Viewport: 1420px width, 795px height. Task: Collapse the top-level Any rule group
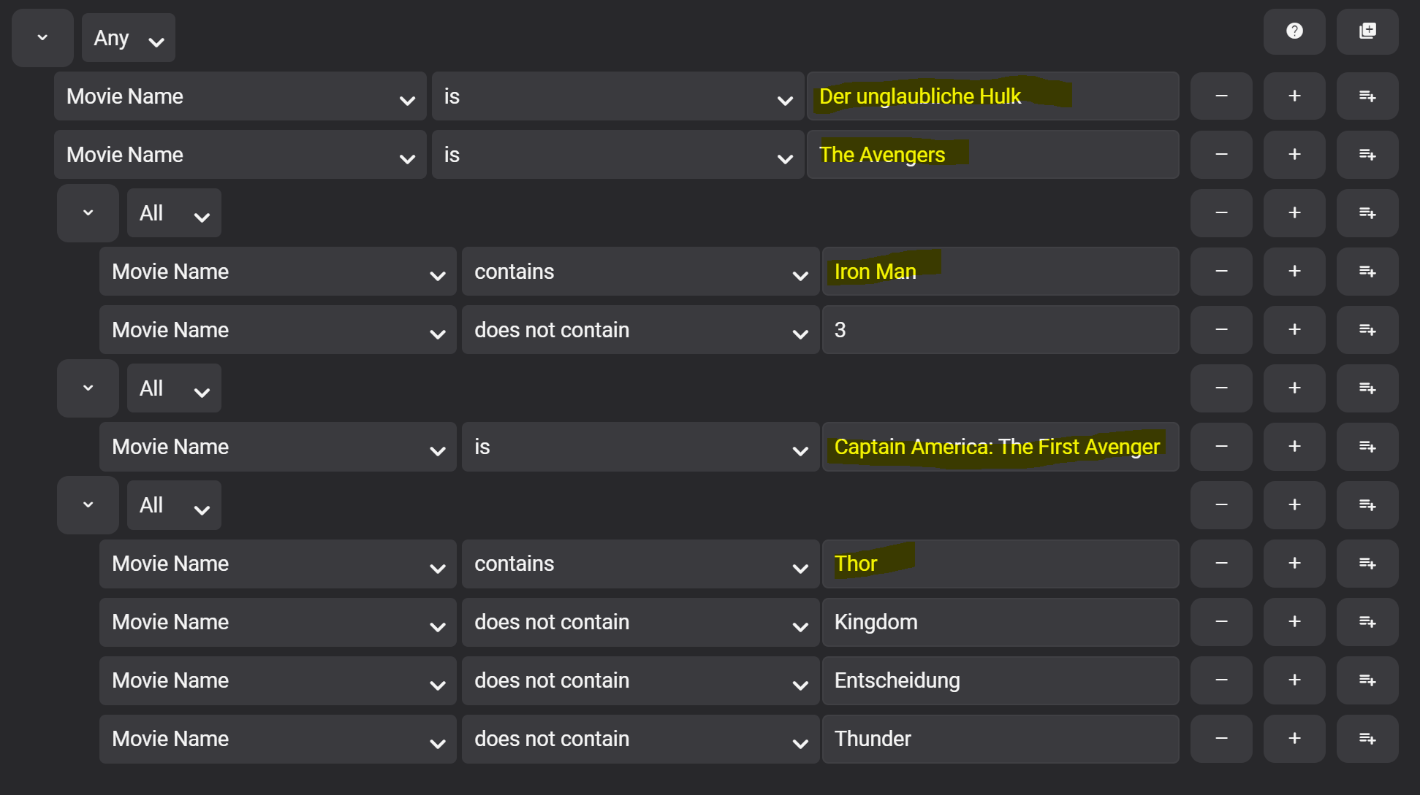(x=42, y=38)
